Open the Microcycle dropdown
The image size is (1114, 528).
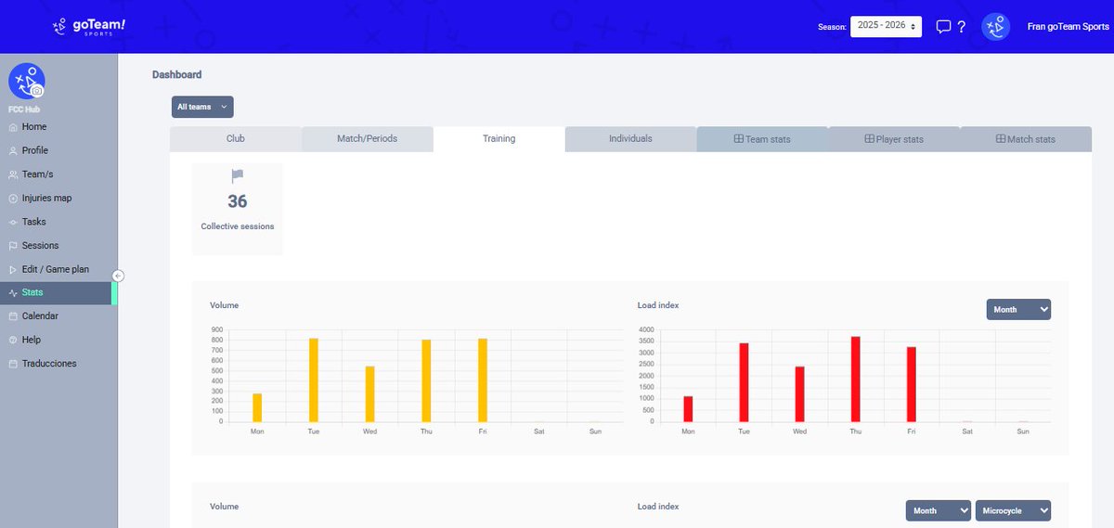(1013, 511)
